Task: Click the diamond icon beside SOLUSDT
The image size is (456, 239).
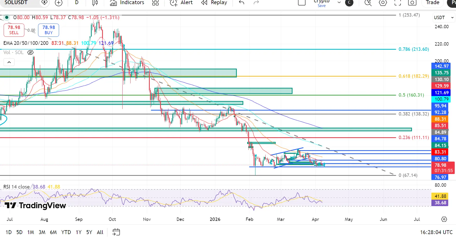Action: point(44,2)
